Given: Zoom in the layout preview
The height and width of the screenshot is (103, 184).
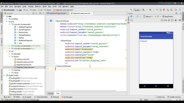Looking at the screenshot, I should pos(169,20).
